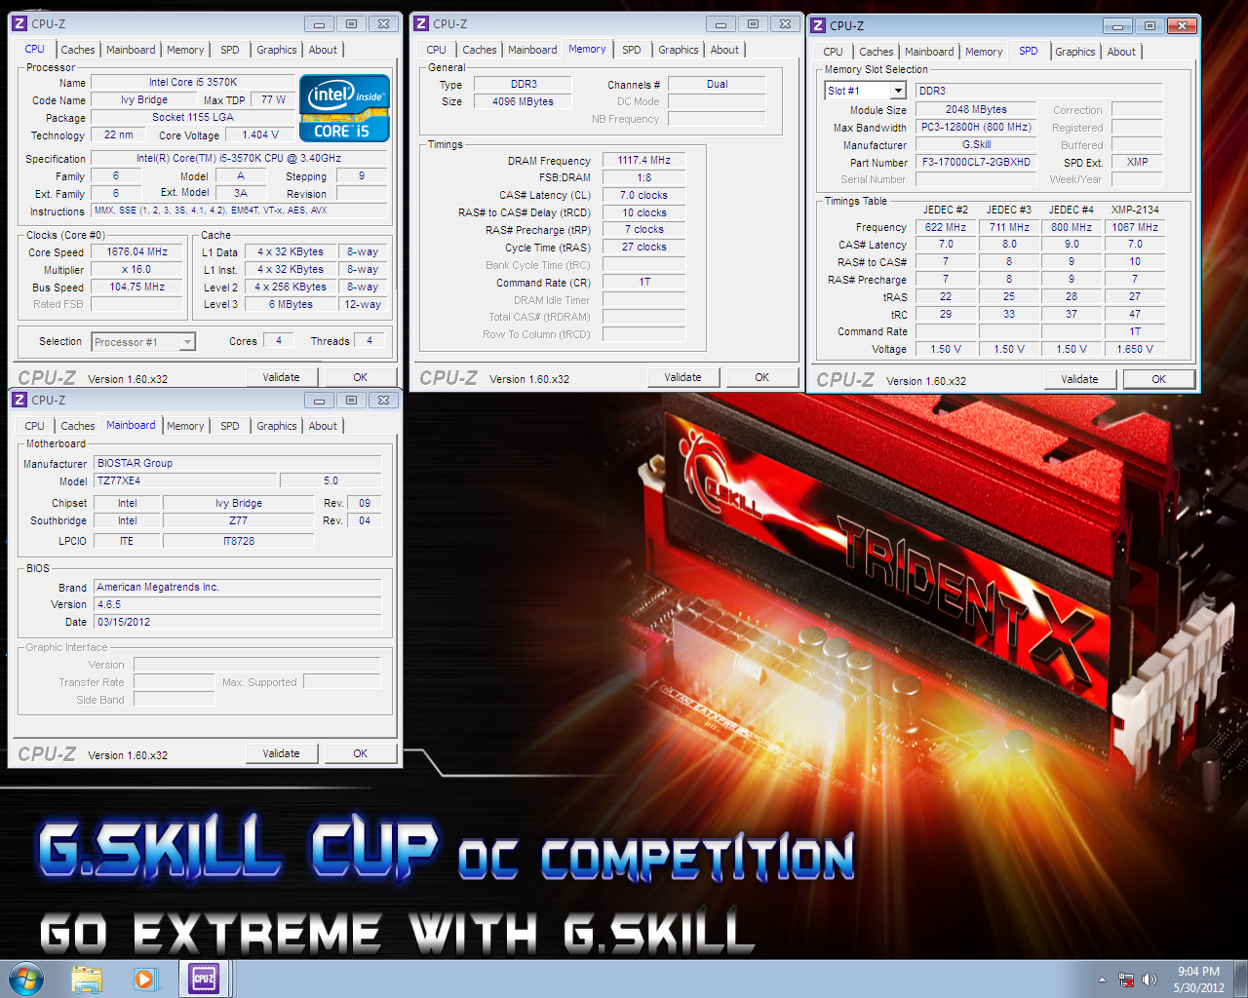Image resolution: width=1248 pixels, height=998 pixels.
Task: Click OK in Memory window
Action: click(x=761, y=377)
